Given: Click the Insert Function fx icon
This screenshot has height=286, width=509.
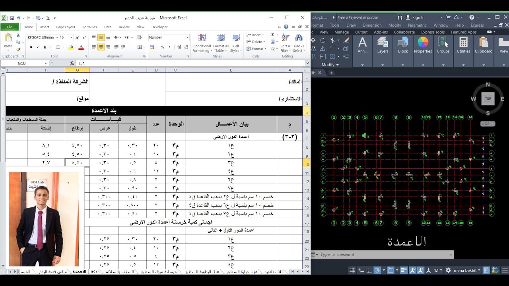Looking at the screenshot, I should [x=72, y=63].
